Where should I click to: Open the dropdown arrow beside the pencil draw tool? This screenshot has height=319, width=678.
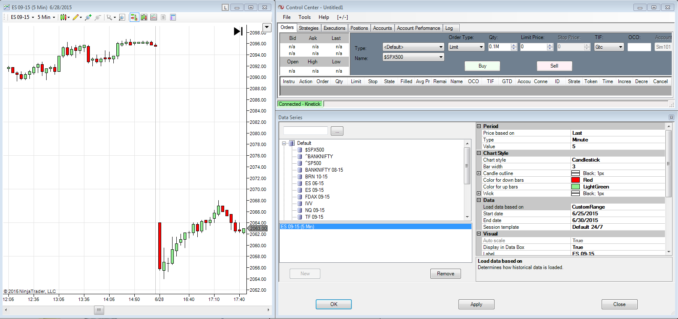[81, 17]
